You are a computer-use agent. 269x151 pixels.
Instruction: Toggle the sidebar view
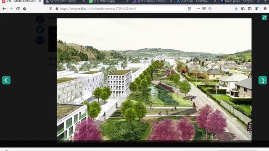250,8
